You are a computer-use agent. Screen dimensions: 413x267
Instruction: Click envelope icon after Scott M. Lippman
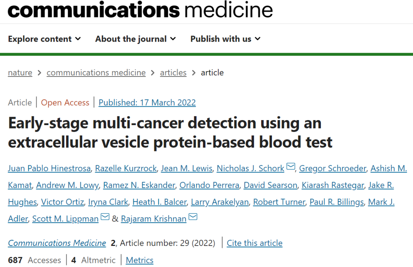coord(105,218)
